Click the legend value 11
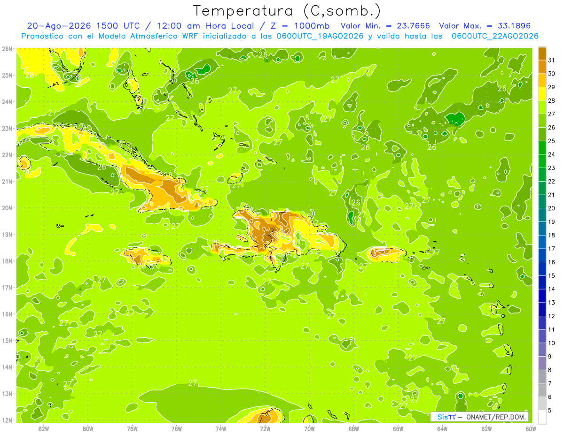Screen dimensions: 564x435 pos(552,329)
